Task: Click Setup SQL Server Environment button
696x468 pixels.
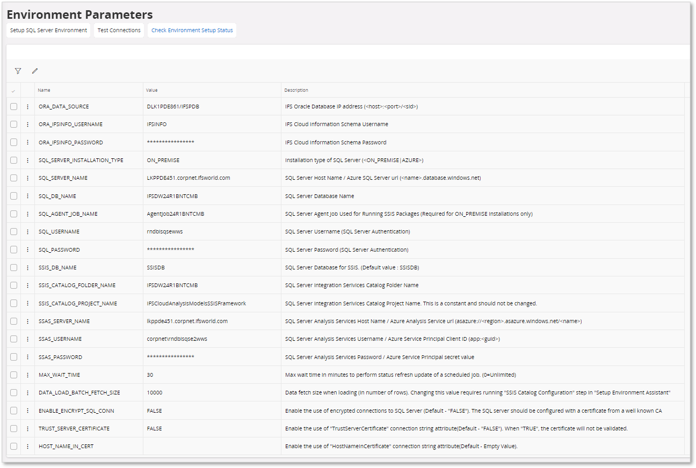Action: click(x=48, y=30)
